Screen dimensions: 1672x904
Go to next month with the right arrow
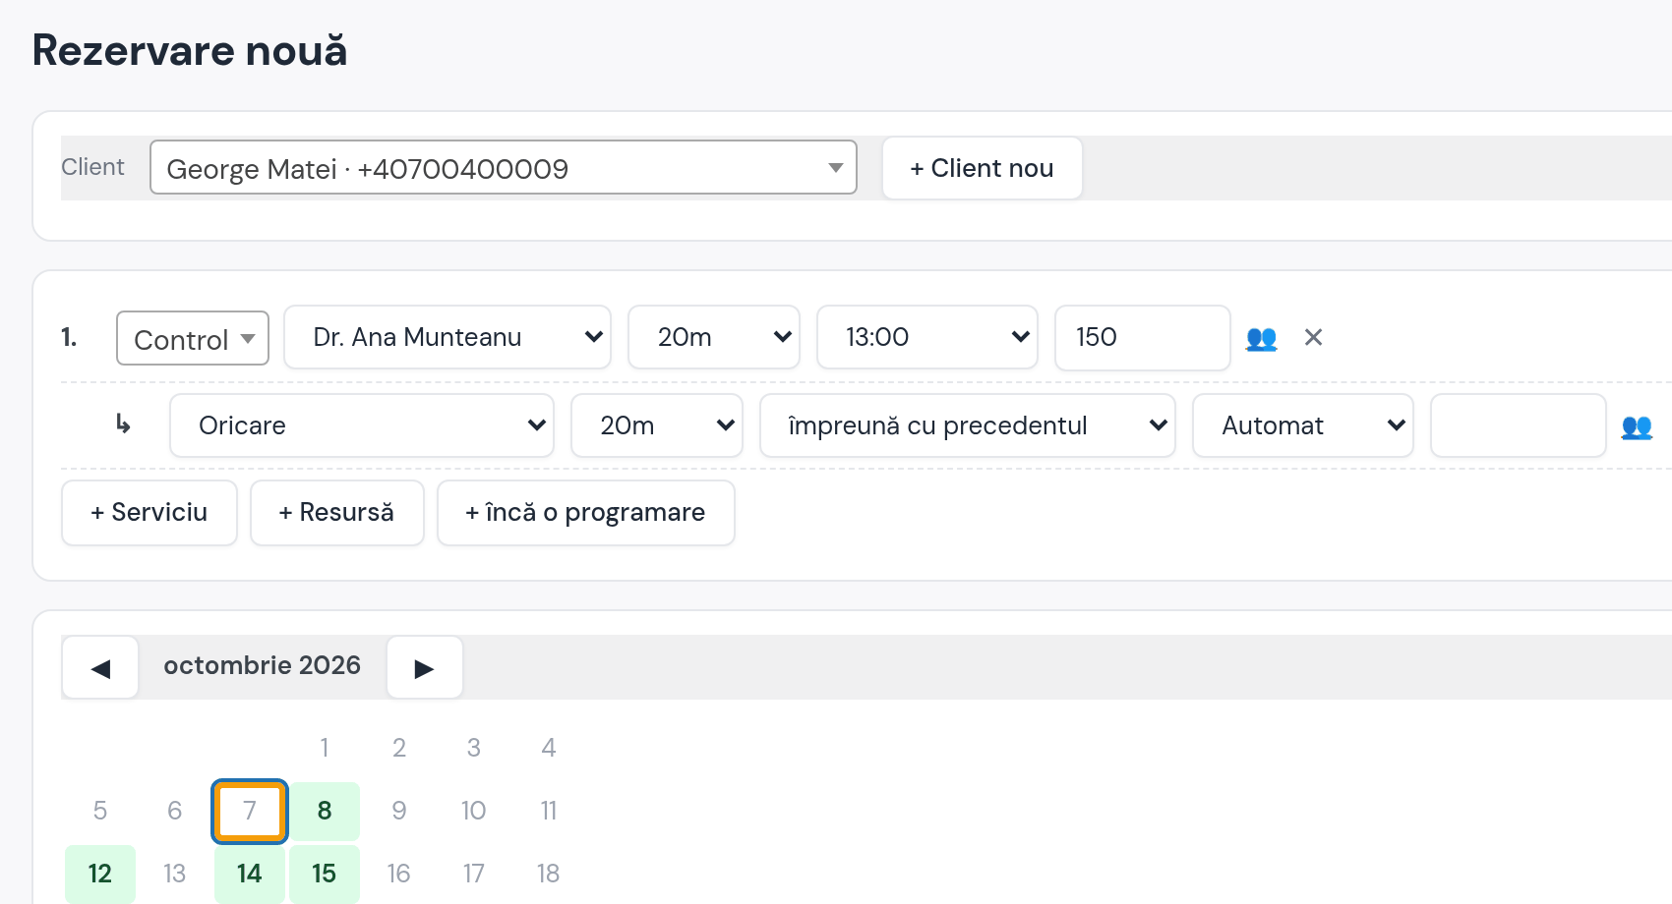[x=424, y=668]
